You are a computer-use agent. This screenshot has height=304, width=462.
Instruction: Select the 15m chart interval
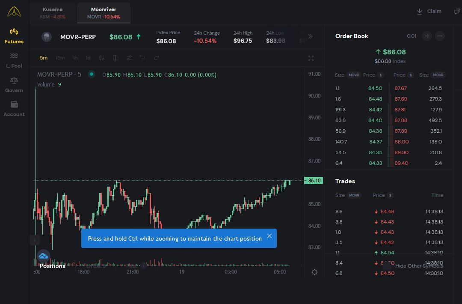click(60, 58)
